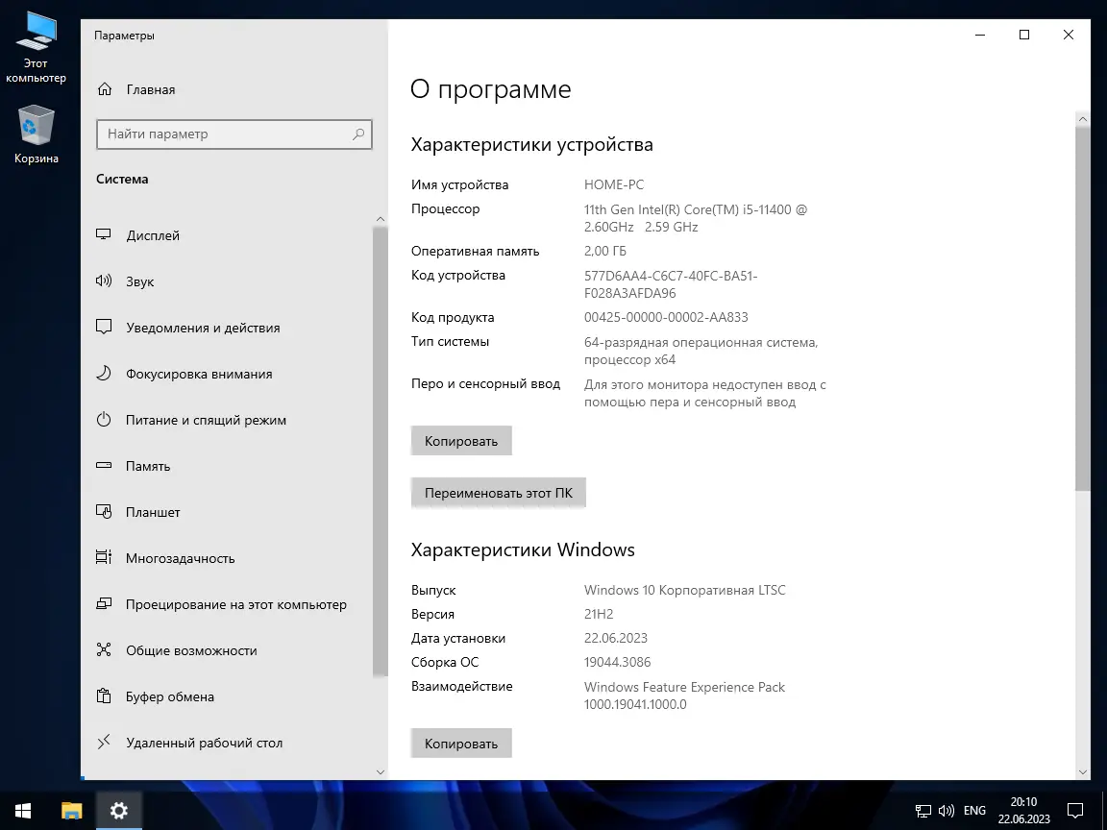Copy the device characteristics using Копировать
This screenshot has height=830, width=1107.
461,440
